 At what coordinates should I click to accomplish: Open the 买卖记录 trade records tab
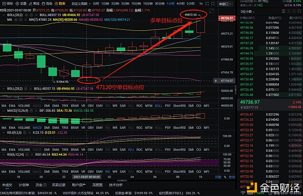pos(59,185)
